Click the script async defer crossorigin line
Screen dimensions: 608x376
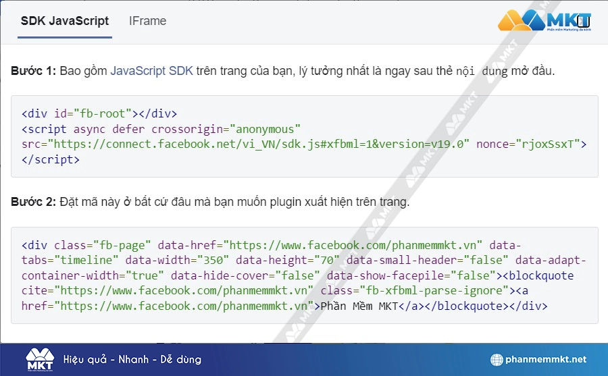click(161, 129)
